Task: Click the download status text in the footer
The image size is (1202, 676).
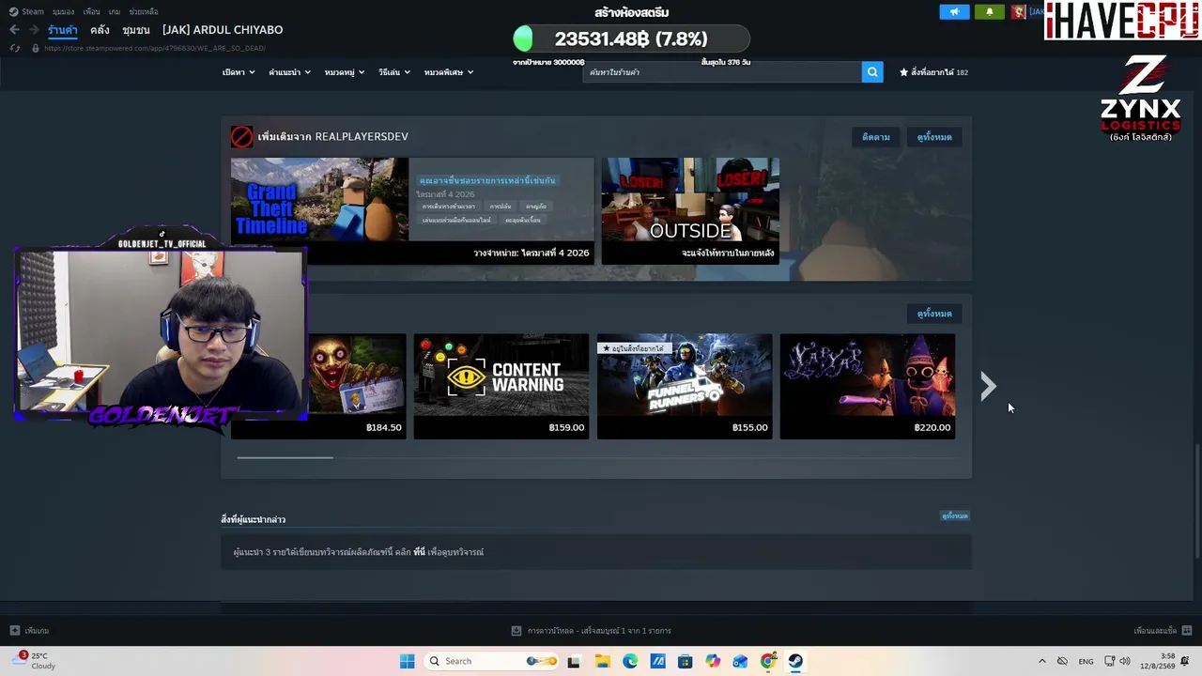Action: (x=599, y=631)
